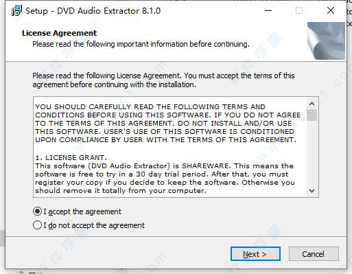Click the license box scroll-down arrow

coord(312,190)
